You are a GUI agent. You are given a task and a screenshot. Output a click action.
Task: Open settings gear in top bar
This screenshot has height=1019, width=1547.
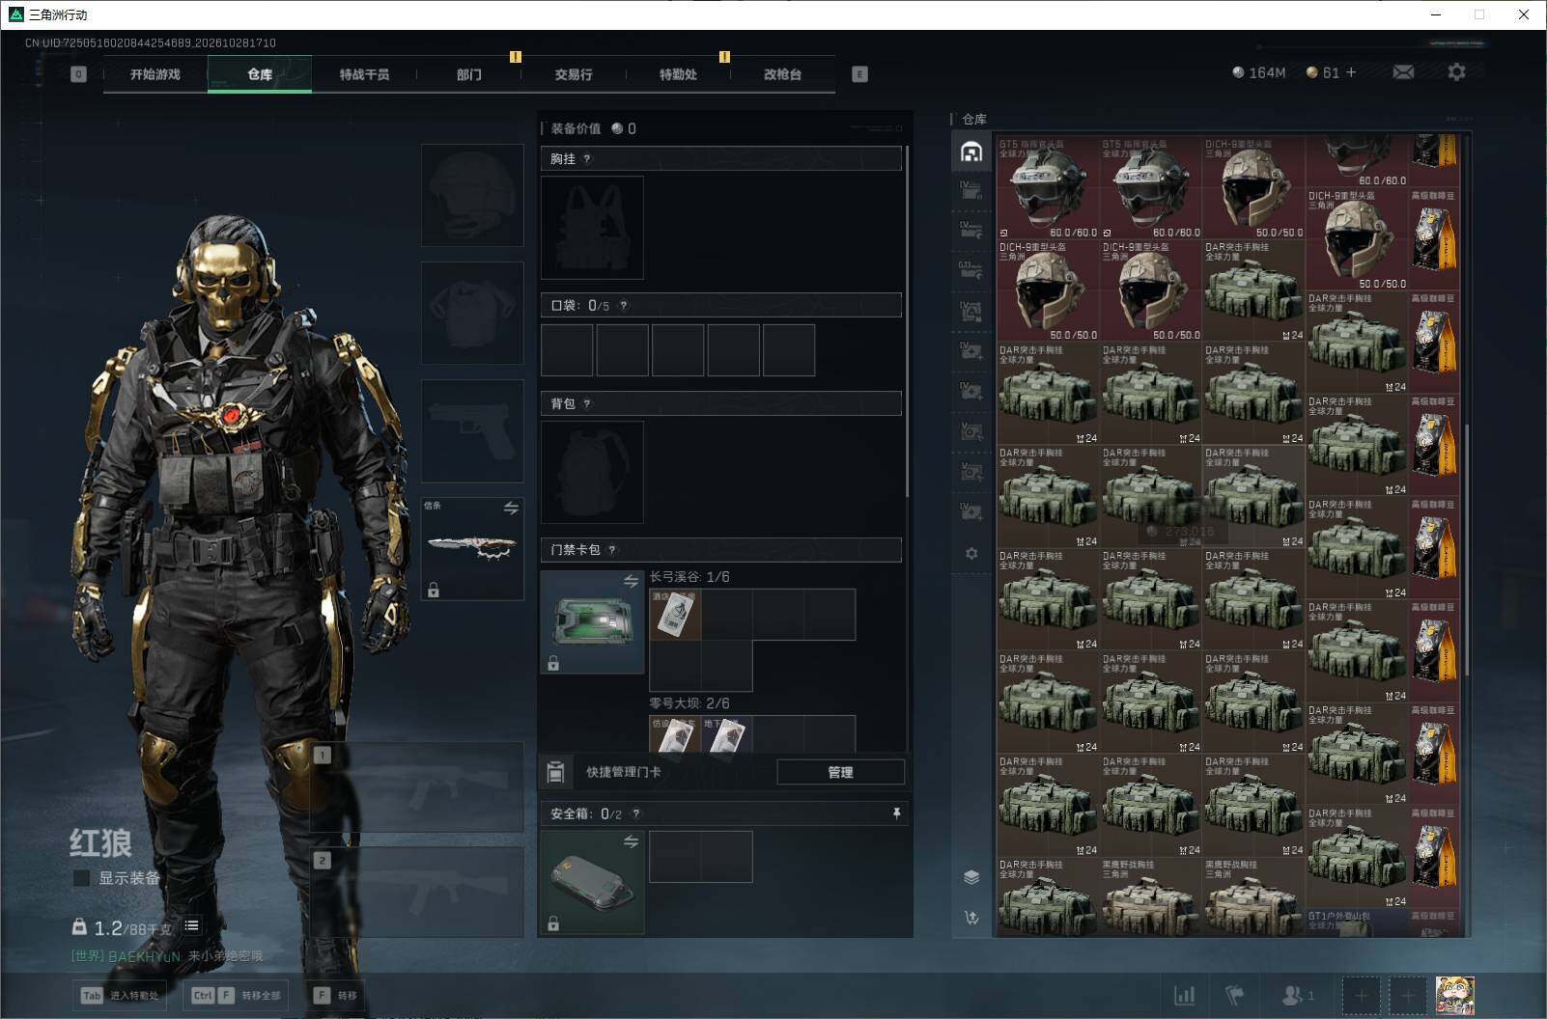(1456, 72)
